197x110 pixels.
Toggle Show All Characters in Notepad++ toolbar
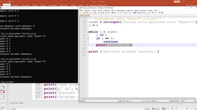(132, 13)
